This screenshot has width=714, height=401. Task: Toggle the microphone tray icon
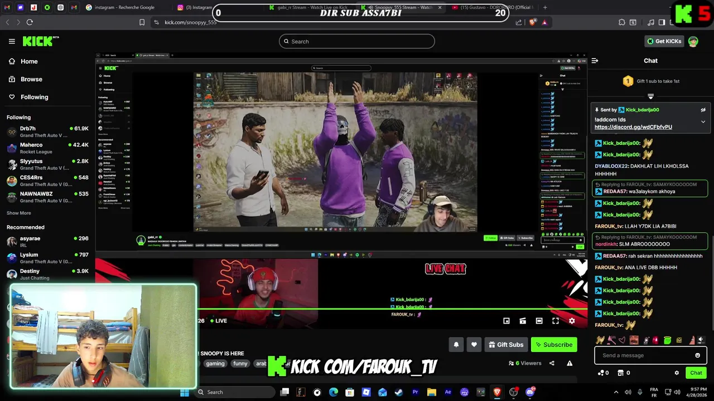pos(640,392)
